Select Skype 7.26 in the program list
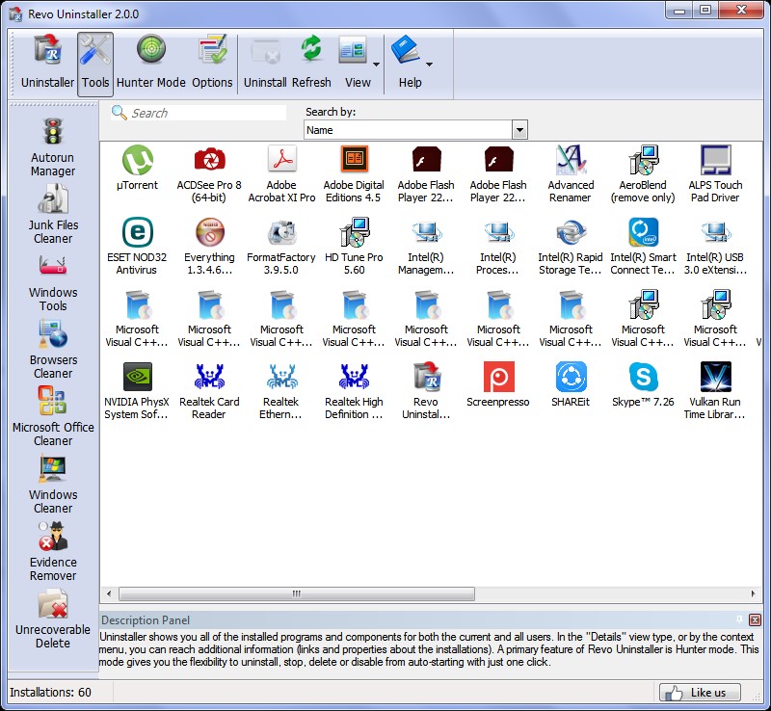This screenshot has width=771, height=711. coord(643,384)
